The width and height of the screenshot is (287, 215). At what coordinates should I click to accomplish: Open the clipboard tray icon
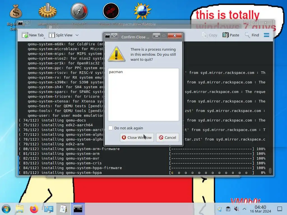(x=228, y=209)
